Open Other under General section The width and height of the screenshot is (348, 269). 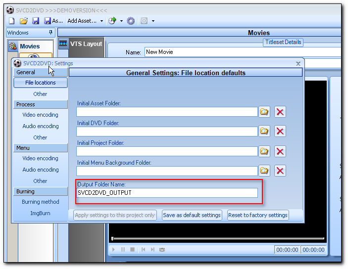40,94
